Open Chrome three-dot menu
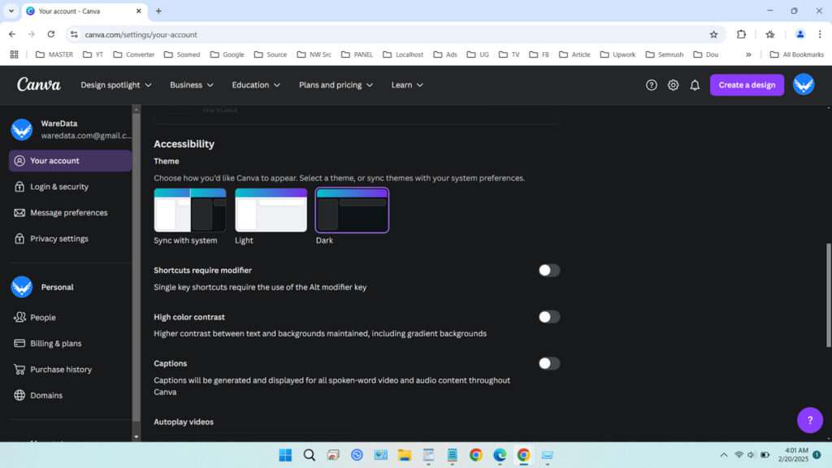 pyautogui.click(x=820, y=34)
